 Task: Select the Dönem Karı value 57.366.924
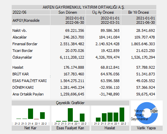(x=146, y=87)
